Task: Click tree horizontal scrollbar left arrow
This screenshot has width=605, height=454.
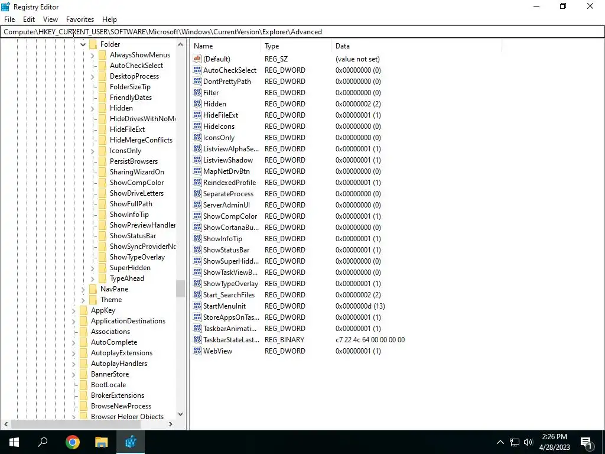Action: point(5,424)
